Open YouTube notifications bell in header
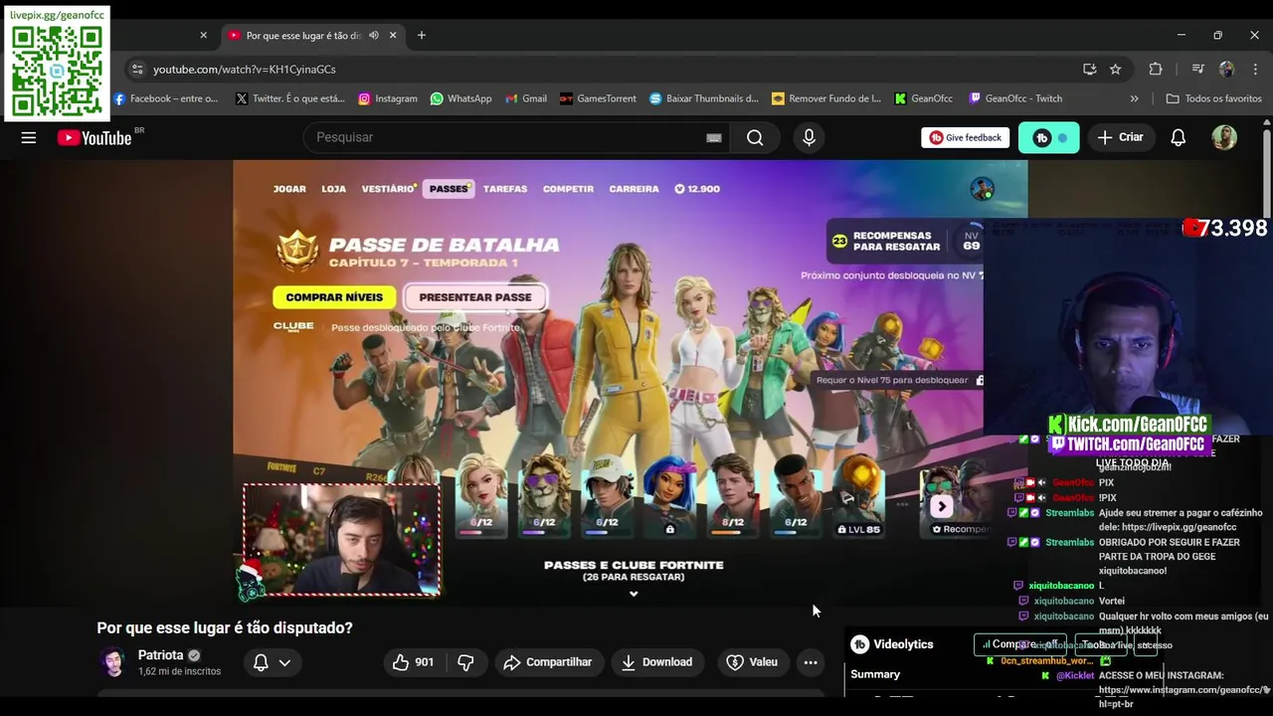This screenshot has height=716, width=1273. [x=1178, y=138]
